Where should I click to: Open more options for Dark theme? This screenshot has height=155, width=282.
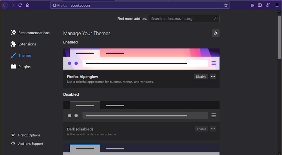click(x=213, y=129)
